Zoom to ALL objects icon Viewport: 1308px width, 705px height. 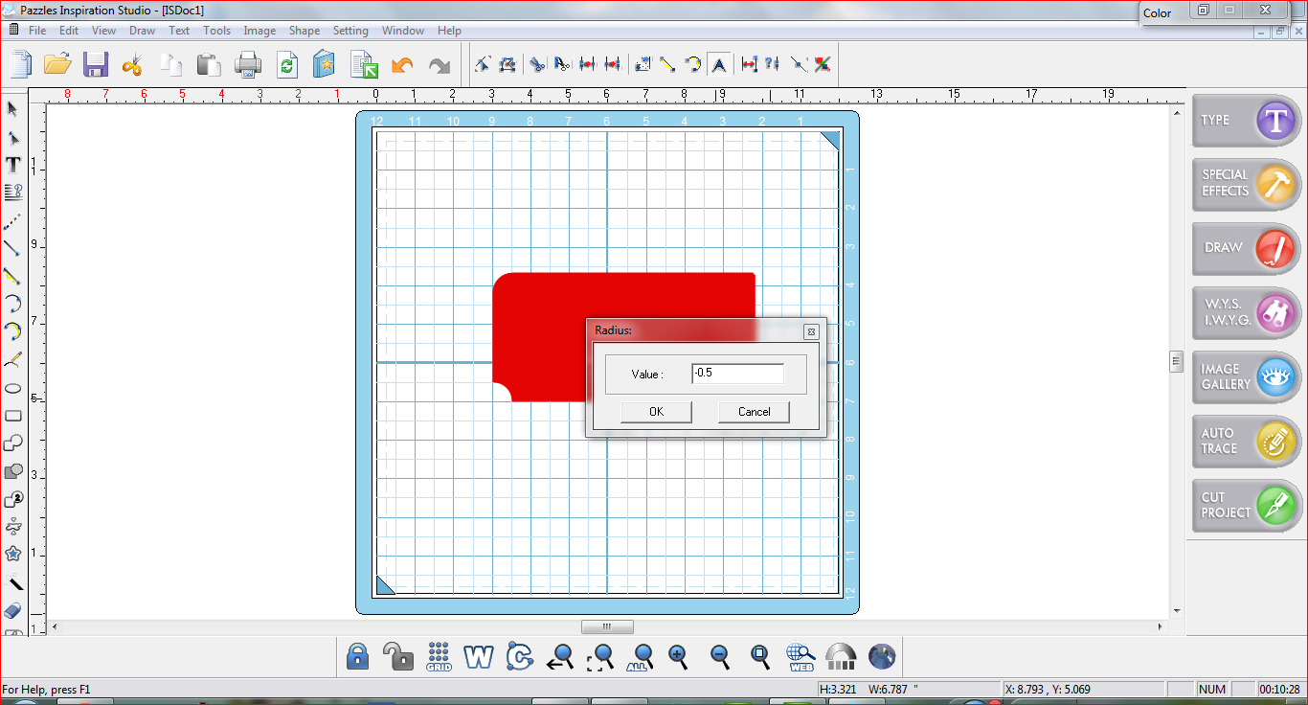point(640,656)
